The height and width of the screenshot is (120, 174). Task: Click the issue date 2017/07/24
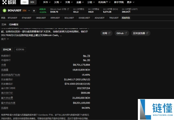pos(83,88)
